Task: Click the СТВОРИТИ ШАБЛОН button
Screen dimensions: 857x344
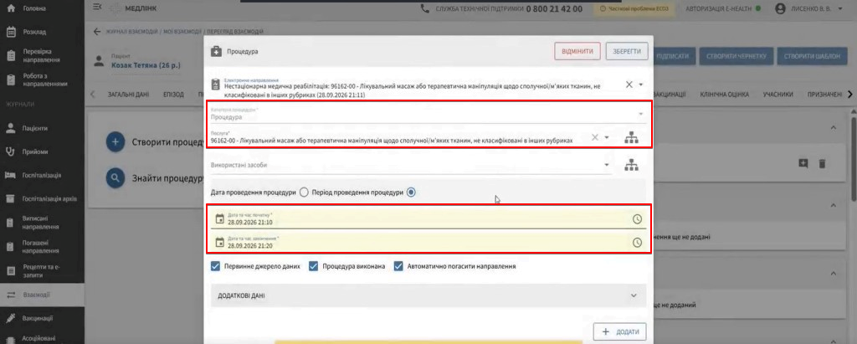Action: tap(812, 56)
